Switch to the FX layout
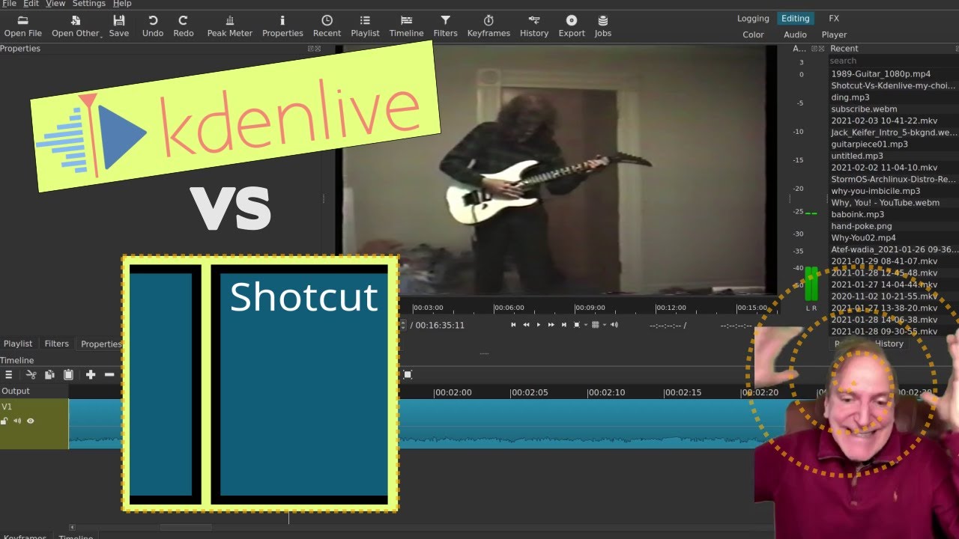Viewport: 959px width, 539px height. pos(834,19)
